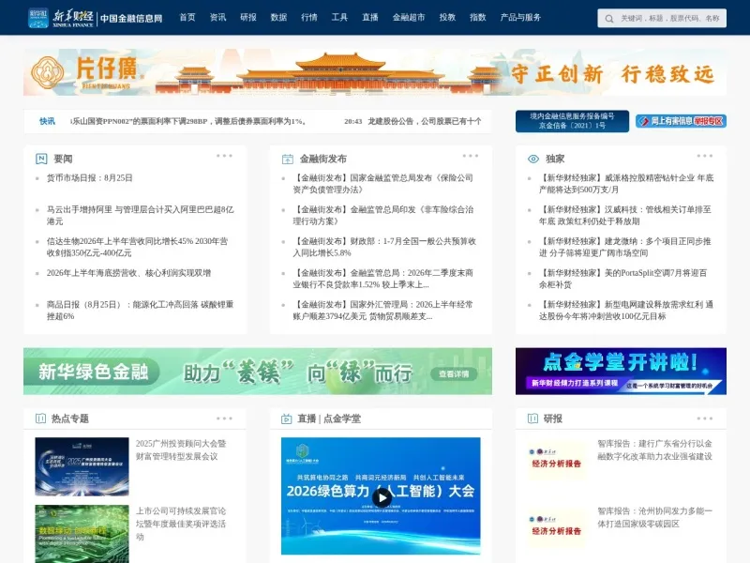
Task: Open 网上有害信息举报专区 button
Action: point(682,121)
